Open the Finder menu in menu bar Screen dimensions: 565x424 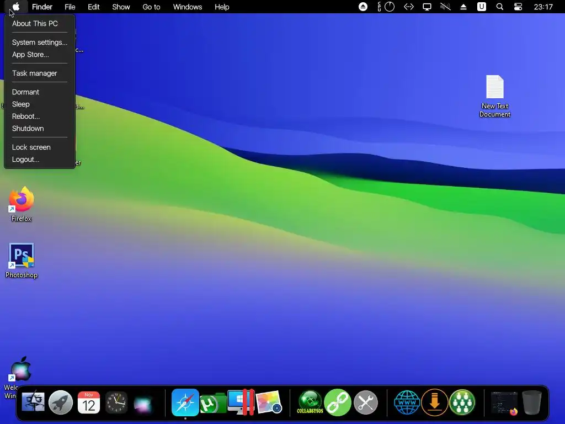tap(42, 7)
